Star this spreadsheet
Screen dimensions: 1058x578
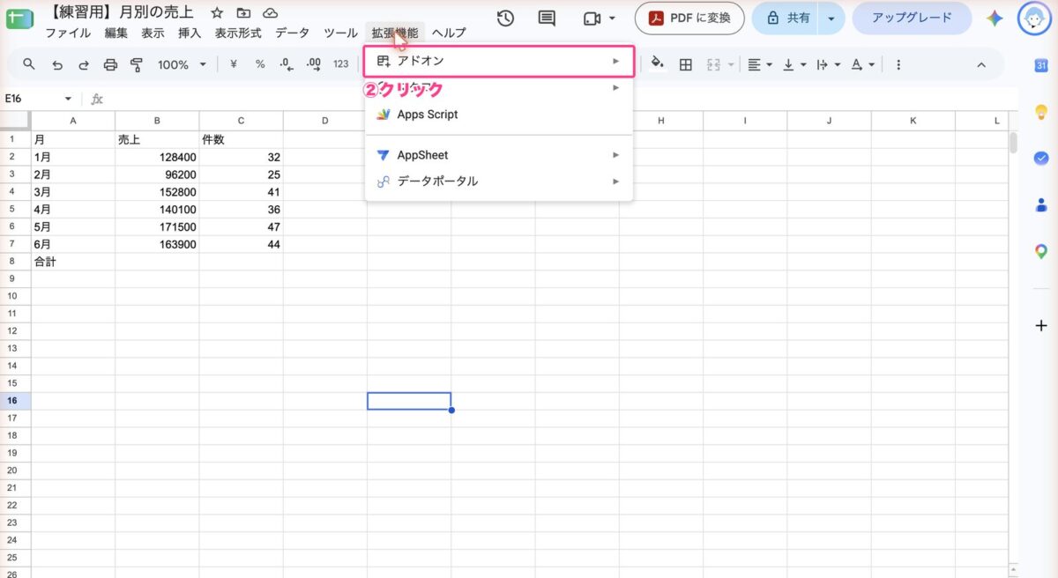(217, 13)
